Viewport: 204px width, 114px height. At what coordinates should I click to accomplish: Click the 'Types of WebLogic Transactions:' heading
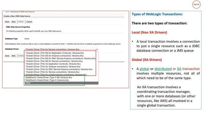click(157, 14)
